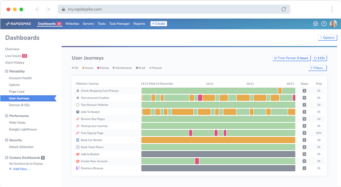This screenshot has width=341, height=187.
Task: Open the Filters dropdown
Action: coord(317,68)
